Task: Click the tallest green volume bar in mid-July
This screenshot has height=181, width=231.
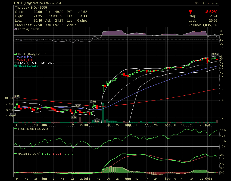Action: 103,113
